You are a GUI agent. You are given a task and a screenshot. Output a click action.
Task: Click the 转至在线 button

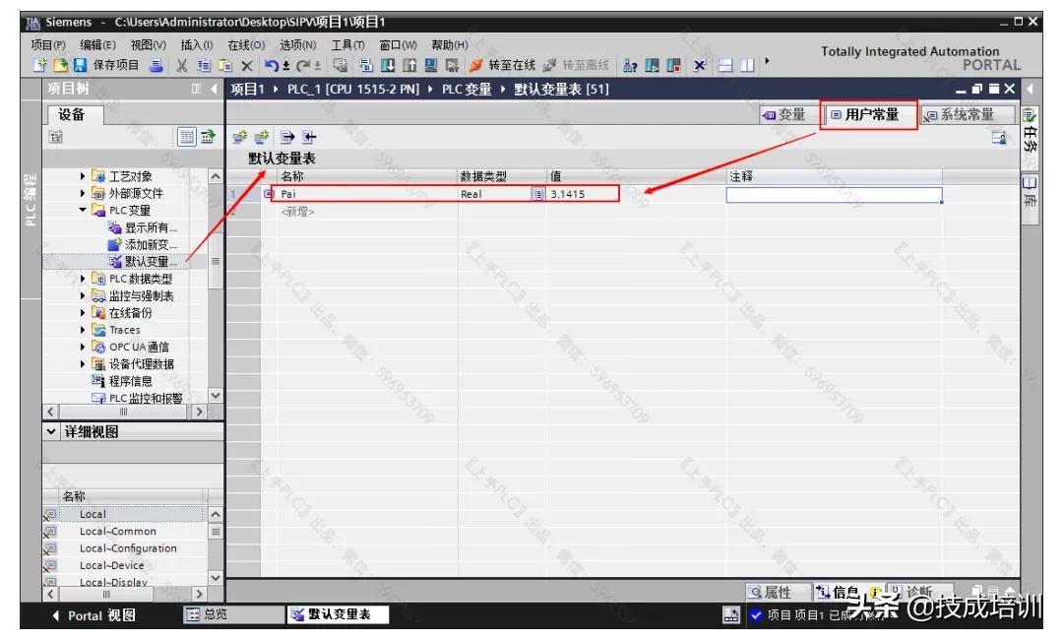coord(502,65)
